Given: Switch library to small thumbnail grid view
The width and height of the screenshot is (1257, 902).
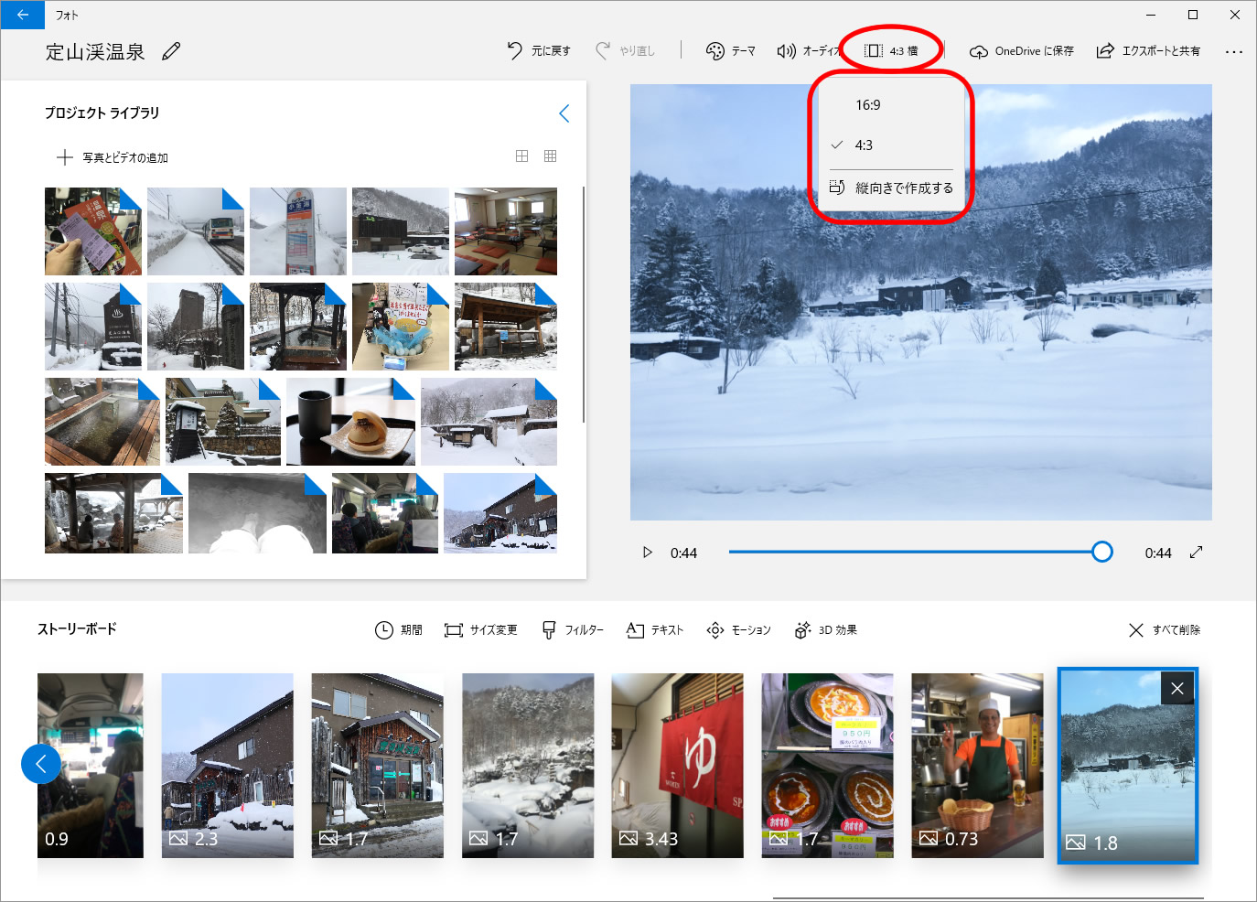Looking at the screenshot, I should pyautogui.click(x=550, y=156).
